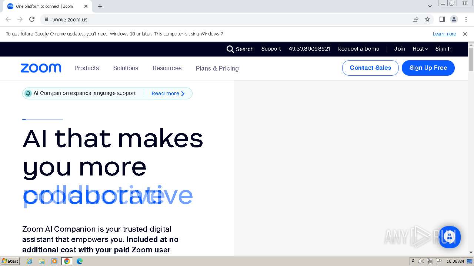Bookmark this tab with star icon
The image size is (474, 266).
[x=427, y=19]
